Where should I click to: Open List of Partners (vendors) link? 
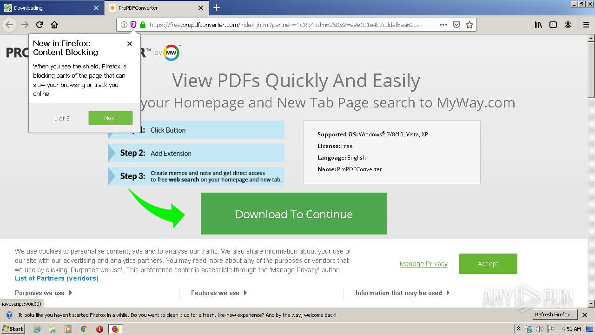(57, 278)
